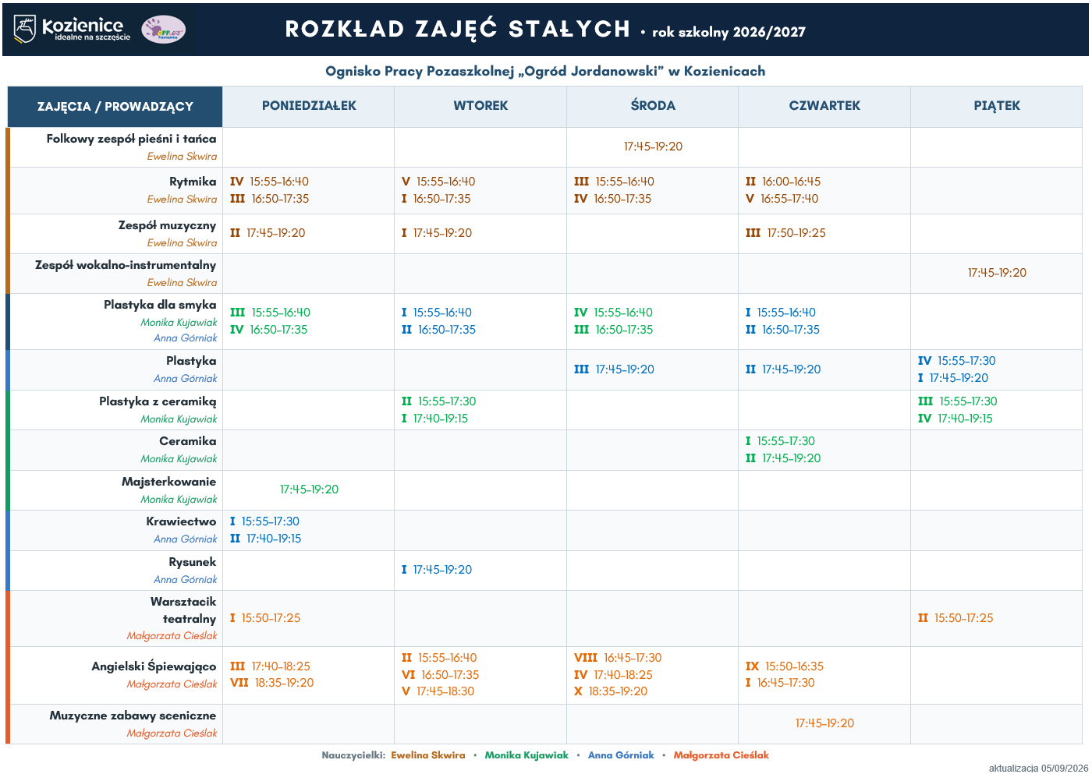Click Monika Kujawiak in the teachers legend
1092x774 pixels.
click(526, 755)
